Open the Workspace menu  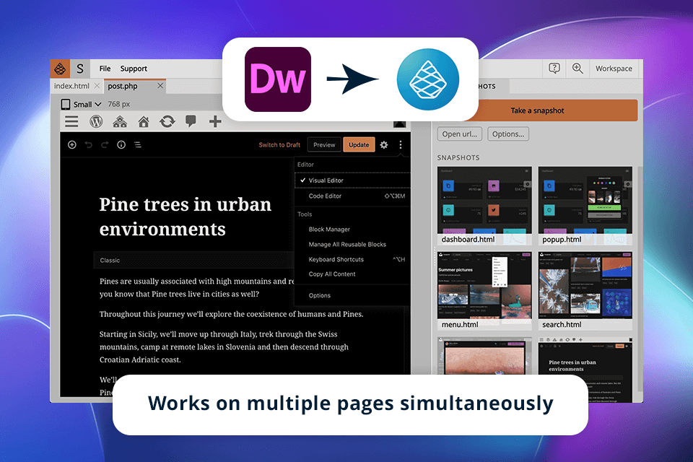[614, 69]
